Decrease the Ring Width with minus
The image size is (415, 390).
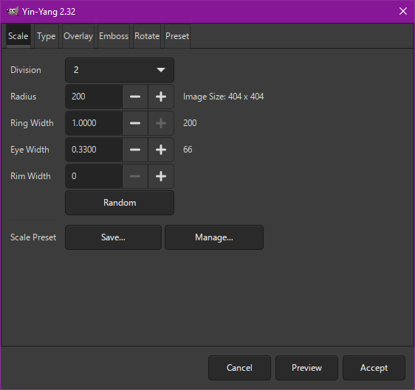point(135,123)
